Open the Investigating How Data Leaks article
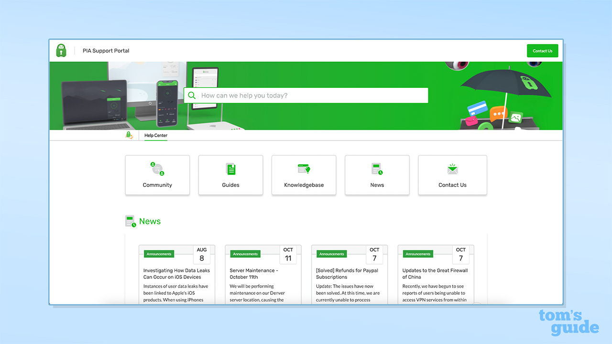Screen dimensions: 612x344 [x=176, y=273]
